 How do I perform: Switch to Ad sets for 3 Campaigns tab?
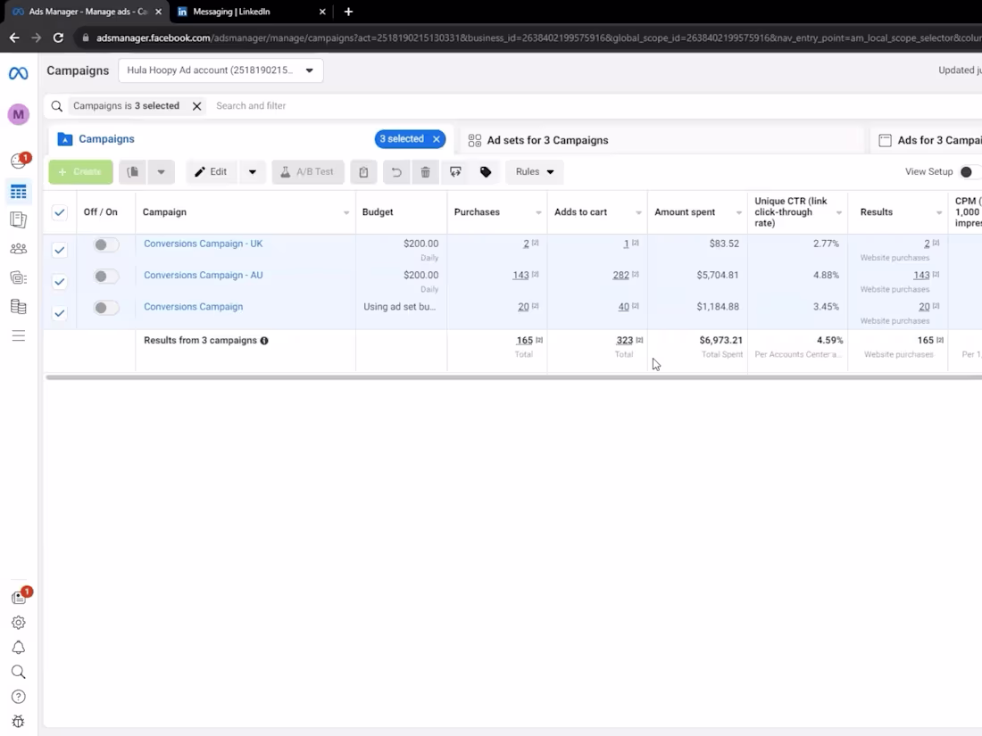[x=547, y=140]
